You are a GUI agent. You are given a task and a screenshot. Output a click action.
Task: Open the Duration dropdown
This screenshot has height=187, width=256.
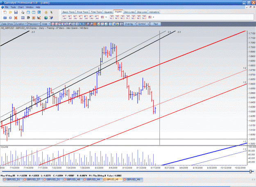click(20, 24)
